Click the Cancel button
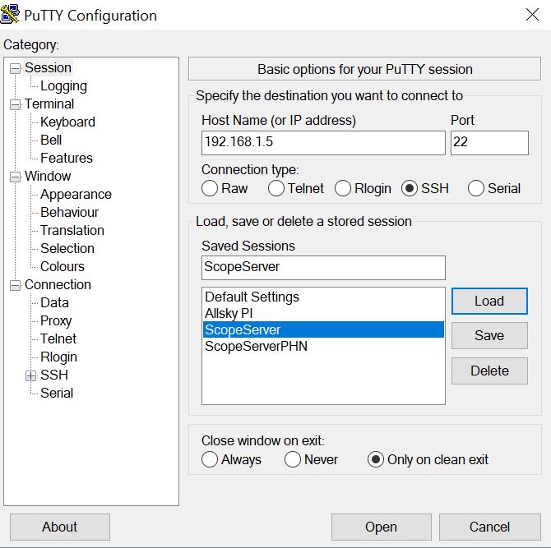The image size is (551, 548). pyautogui.click(x=489, y=527)
